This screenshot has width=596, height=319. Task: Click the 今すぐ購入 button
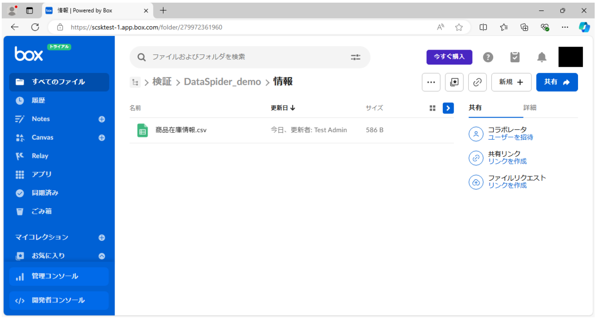tap(449, 57)
